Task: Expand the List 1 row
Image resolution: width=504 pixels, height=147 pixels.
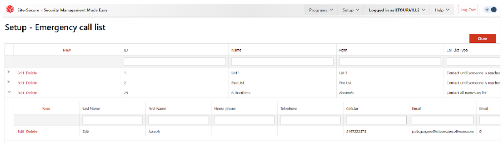Action: 8,72
